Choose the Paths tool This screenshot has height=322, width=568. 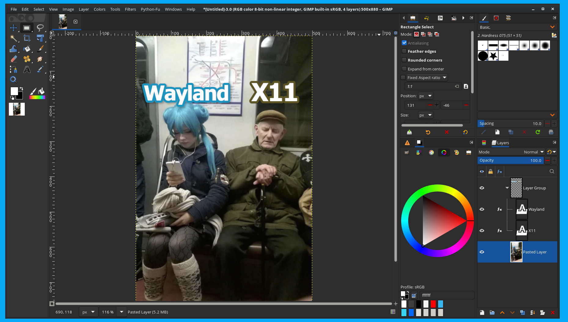tap(13, 70)
